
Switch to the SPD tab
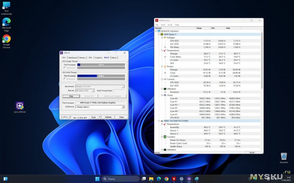pyautogui.click(x=90, y=58)
